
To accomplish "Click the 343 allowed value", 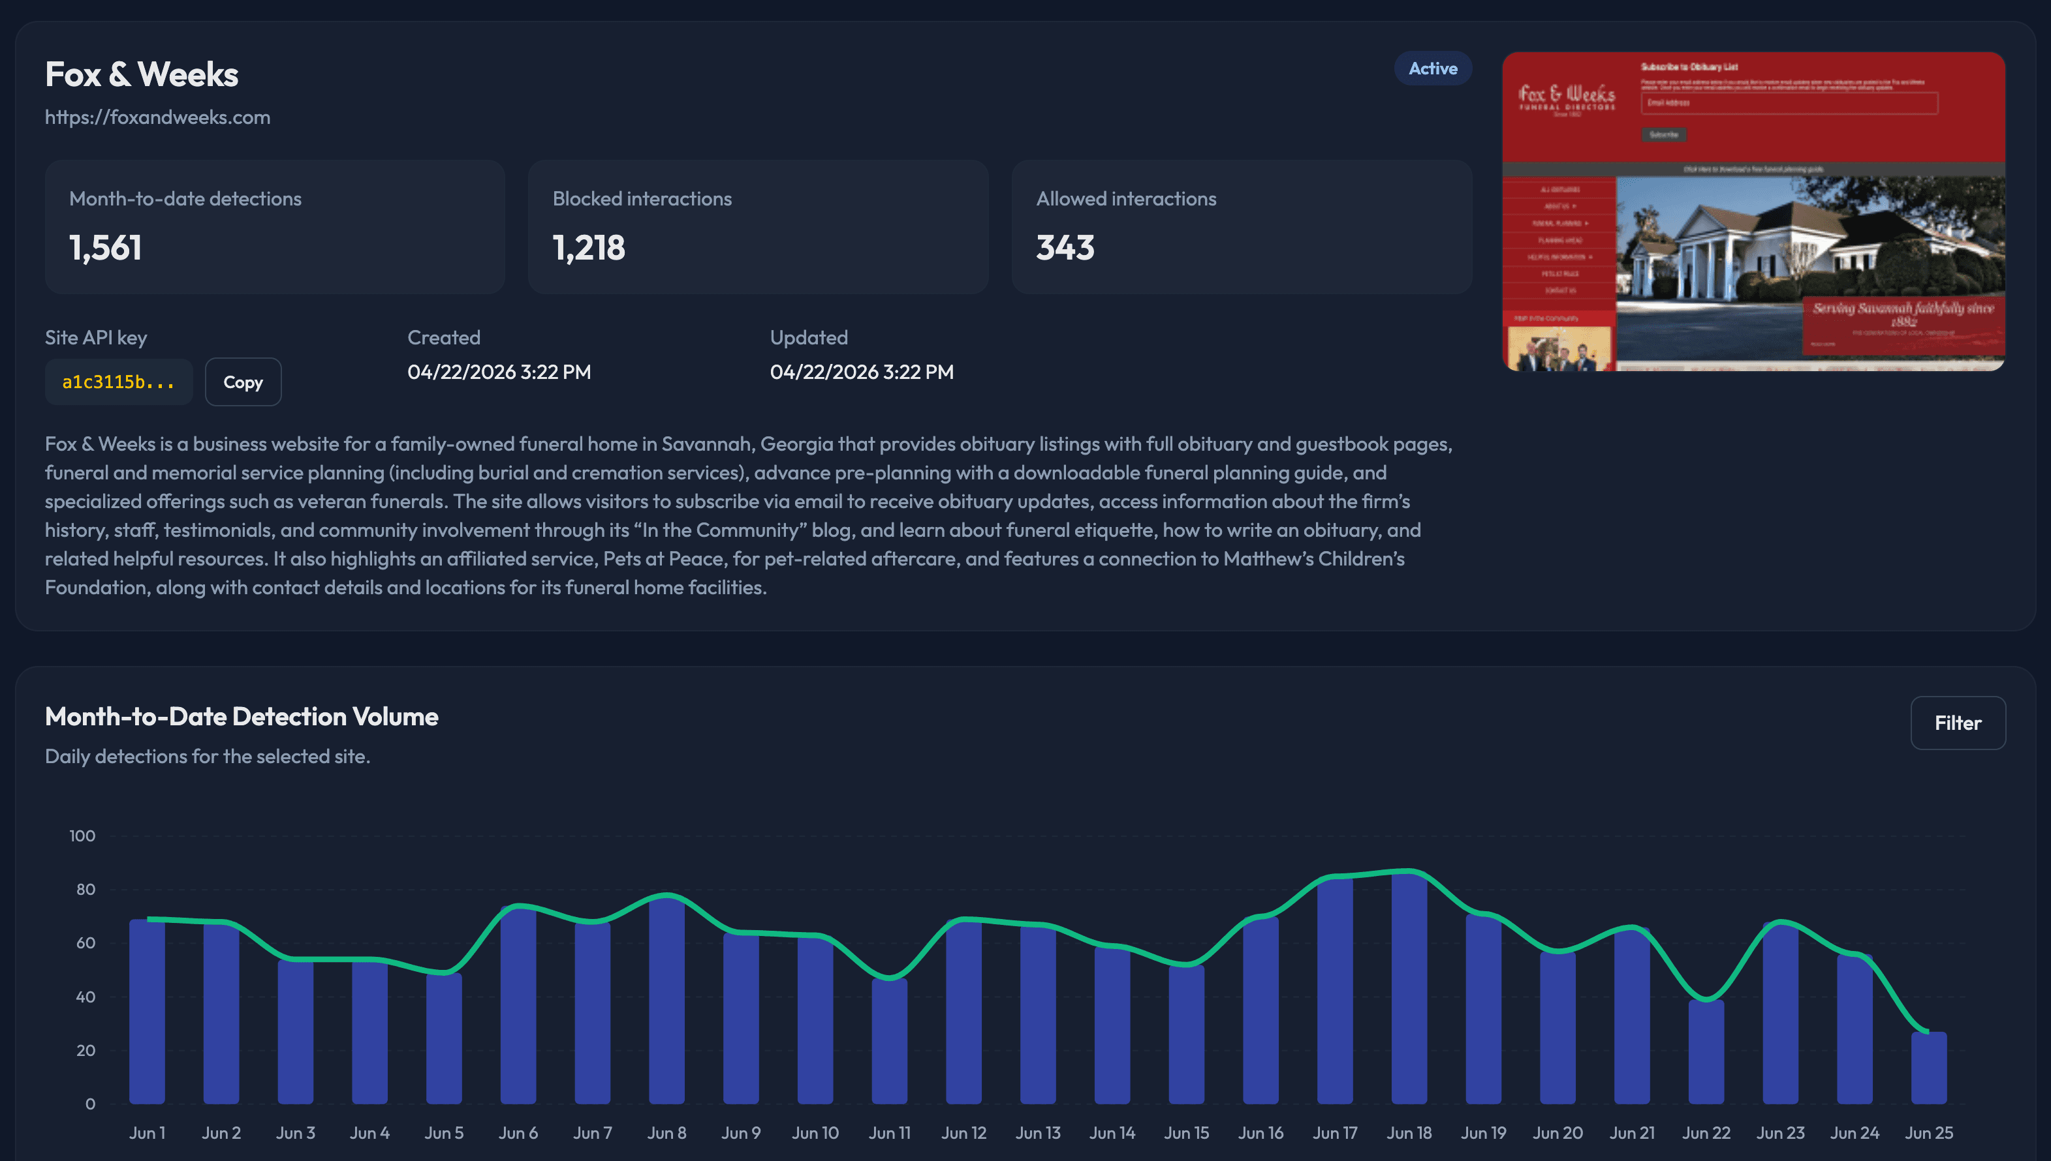I will 1065,248.
